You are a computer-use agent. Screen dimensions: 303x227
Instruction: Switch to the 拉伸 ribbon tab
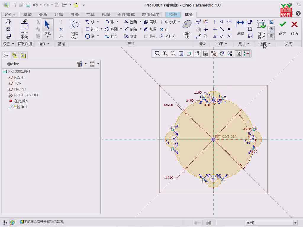point(173,14)
